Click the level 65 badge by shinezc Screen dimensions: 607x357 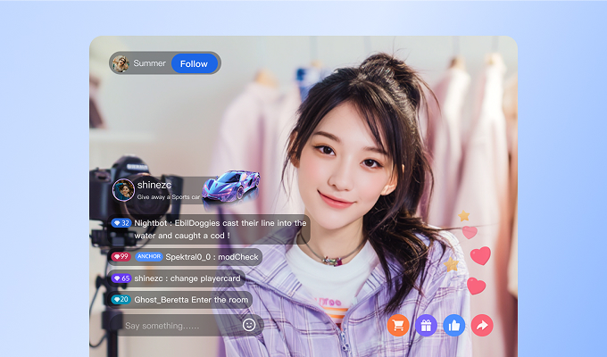point(121,278)
